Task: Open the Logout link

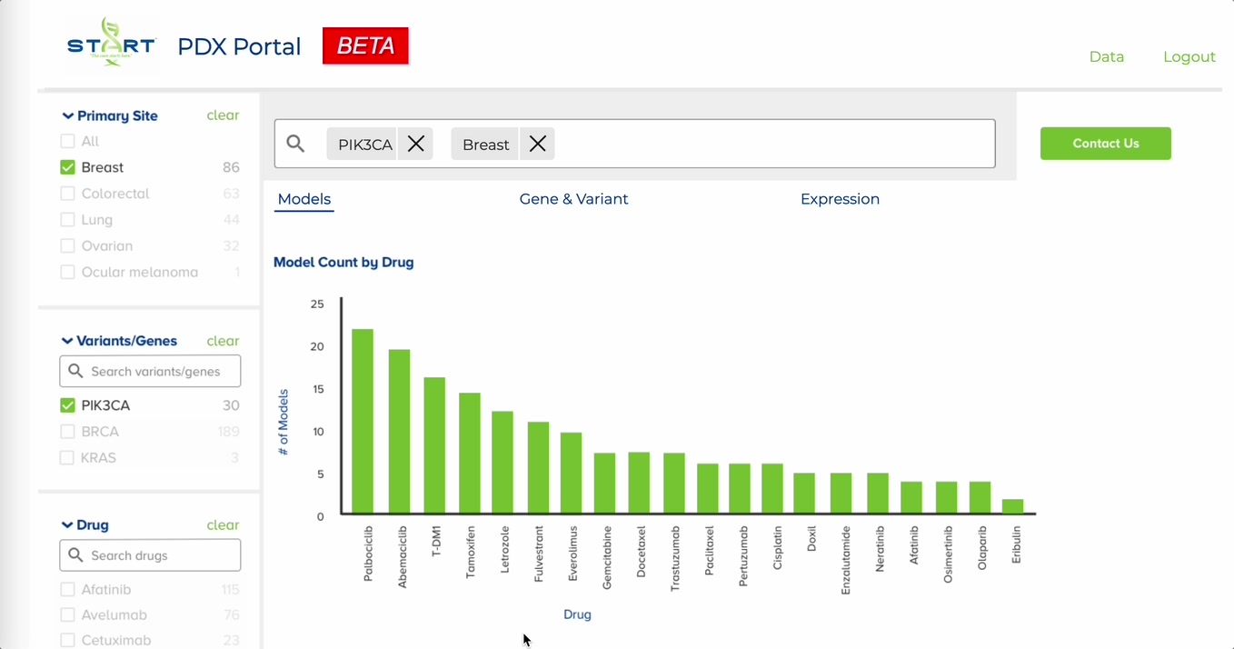Action: (1189, 56)
